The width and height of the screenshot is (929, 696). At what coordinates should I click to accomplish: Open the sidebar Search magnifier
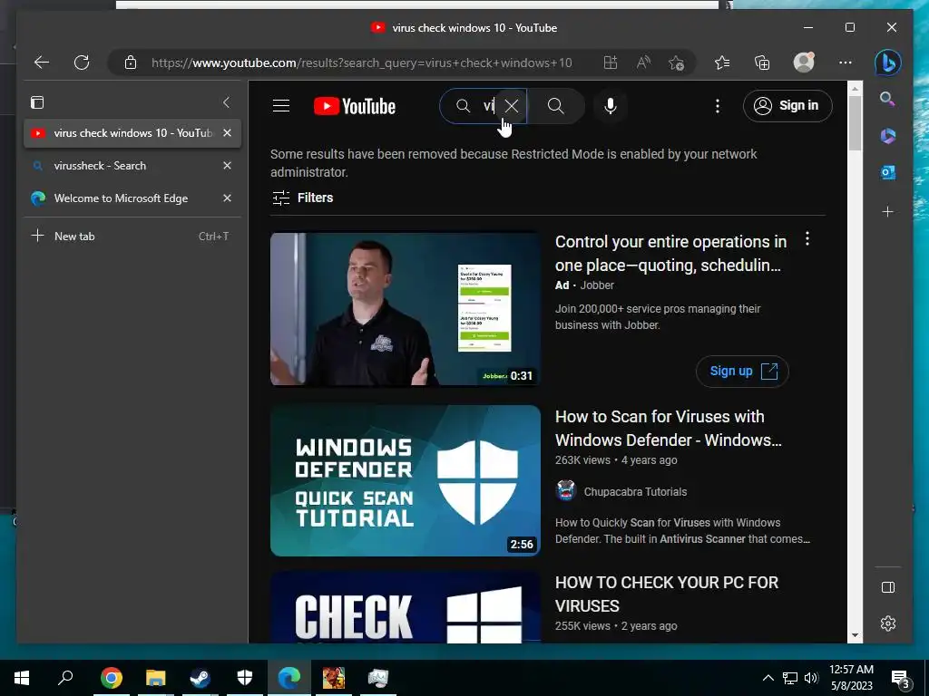(887, 98)
